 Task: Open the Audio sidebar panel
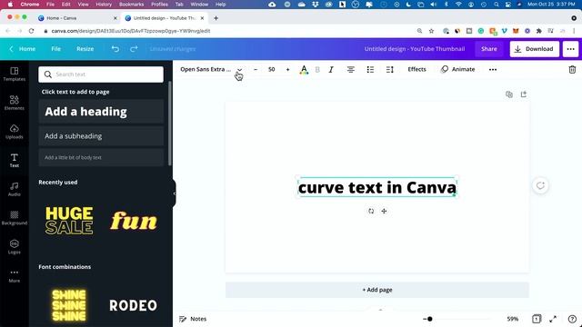[15, 189]
